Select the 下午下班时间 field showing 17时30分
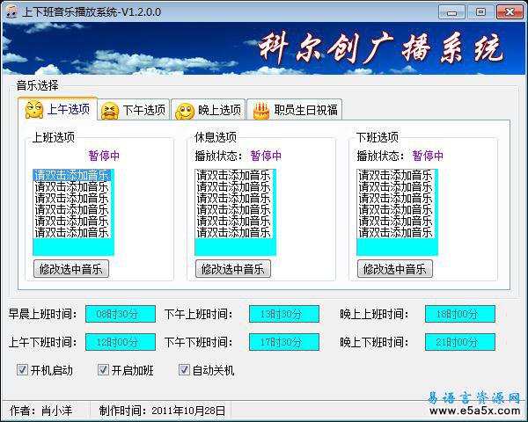This screenshot has height=422, width=528. tap(284, 342)
